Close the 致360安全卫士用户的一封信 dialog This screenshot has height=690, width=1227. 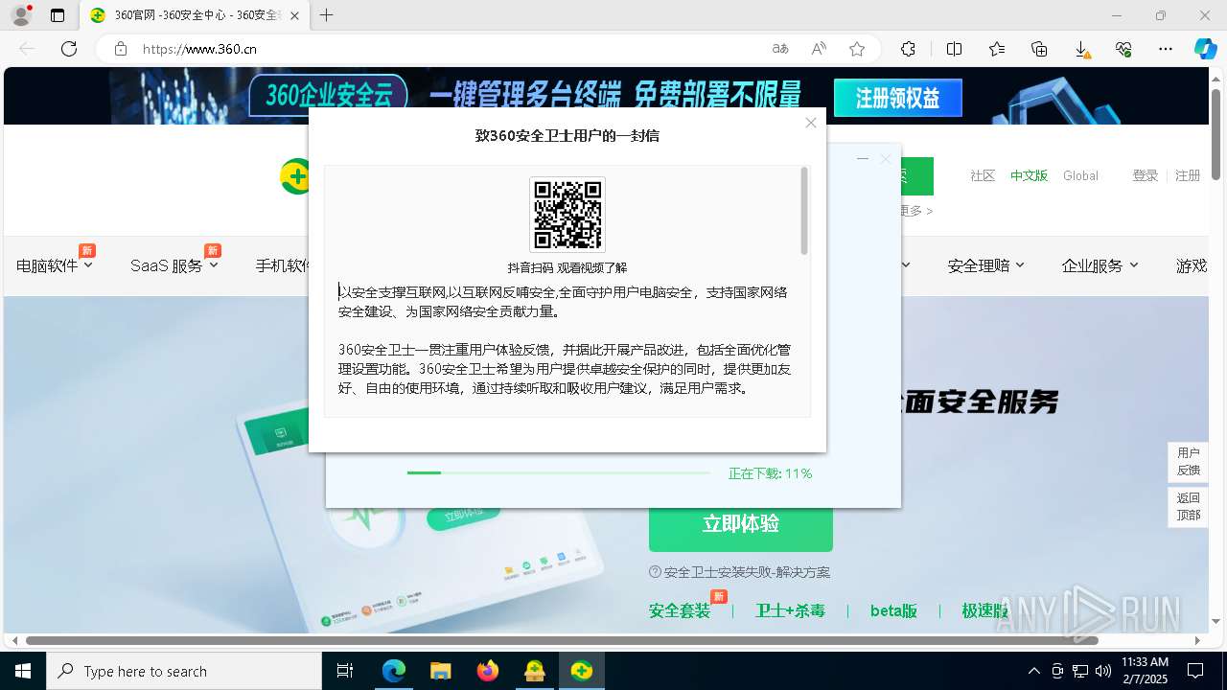(x=811, y=123)
